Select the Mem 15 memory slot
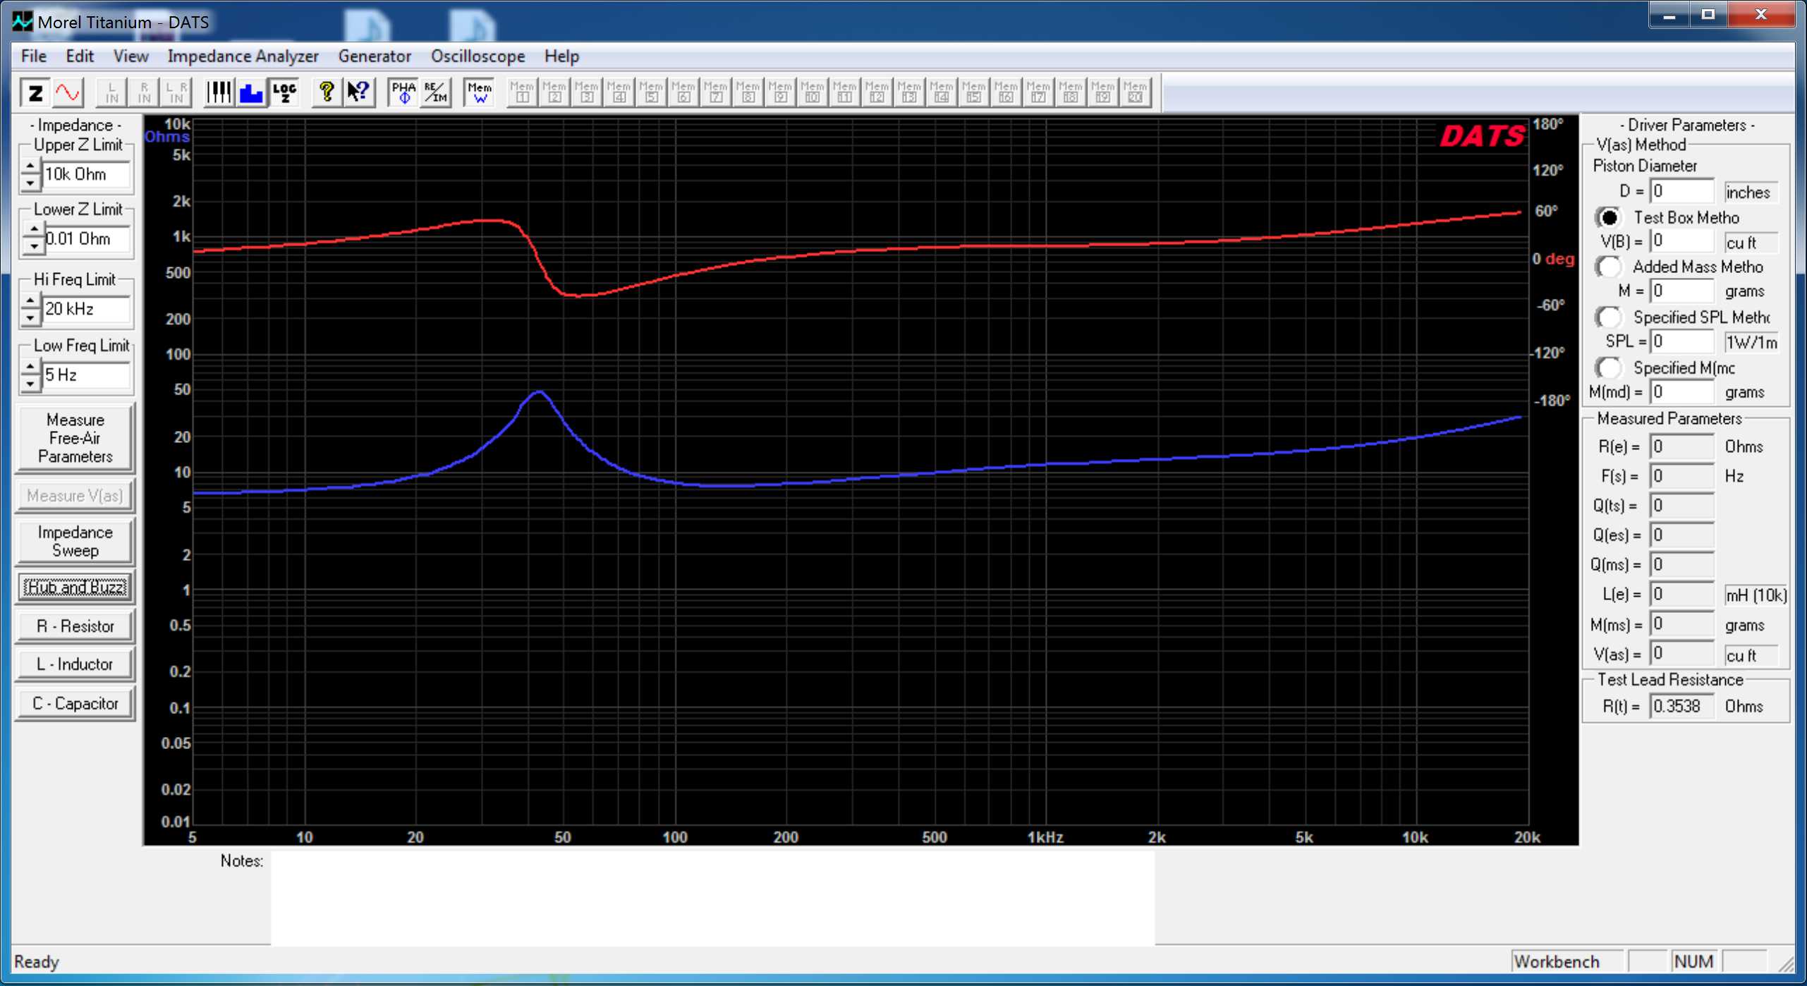The height and width of the screenshot is (986, 1807). pyautogui.click(x=974, y=92)
